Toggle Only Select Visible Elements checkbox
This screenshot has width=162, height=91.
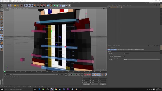124,56
